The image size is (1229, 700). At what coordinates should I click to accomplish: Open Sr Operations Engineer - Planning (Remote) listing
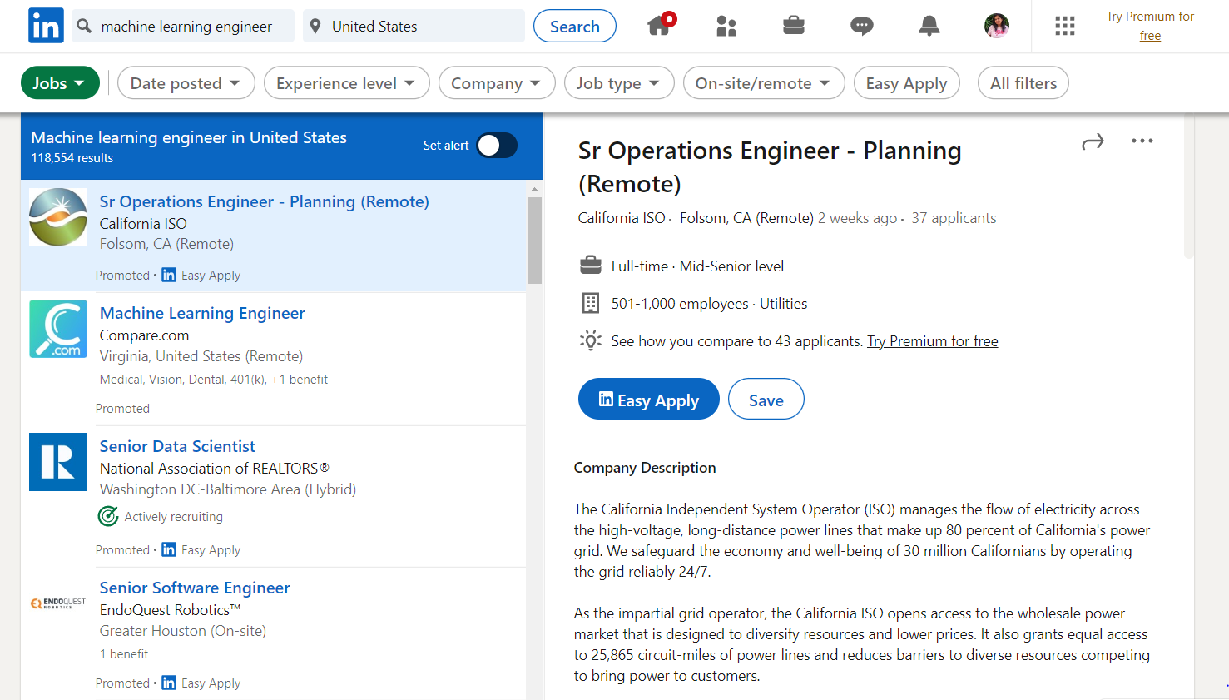(x=265, y=201)
